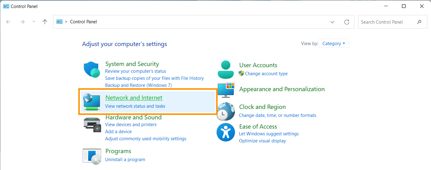Open Appearance and Personalization category
The image size is (431, 170).
pyautogui.click(x=282, y=89)
